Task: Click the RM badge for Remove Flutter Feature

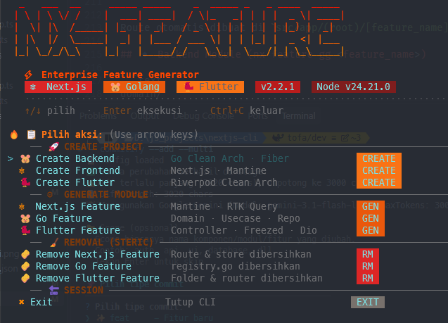Action: point(368,279)
